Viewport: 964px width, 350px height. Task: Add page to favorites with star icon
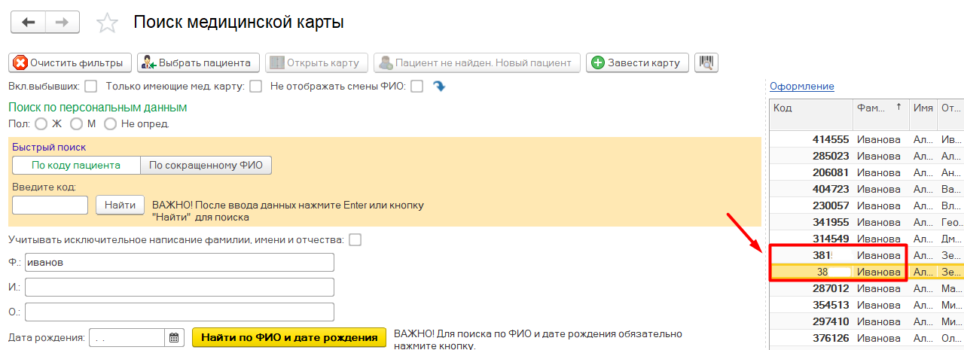(107, 23)
